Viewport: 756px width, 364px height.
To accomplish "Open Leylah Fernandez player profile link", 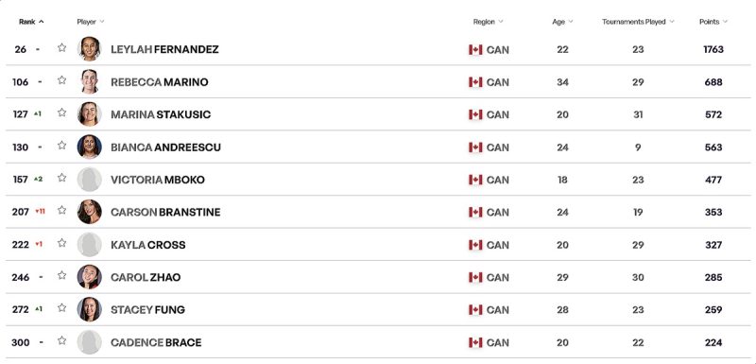I will [x=164, y=50].
